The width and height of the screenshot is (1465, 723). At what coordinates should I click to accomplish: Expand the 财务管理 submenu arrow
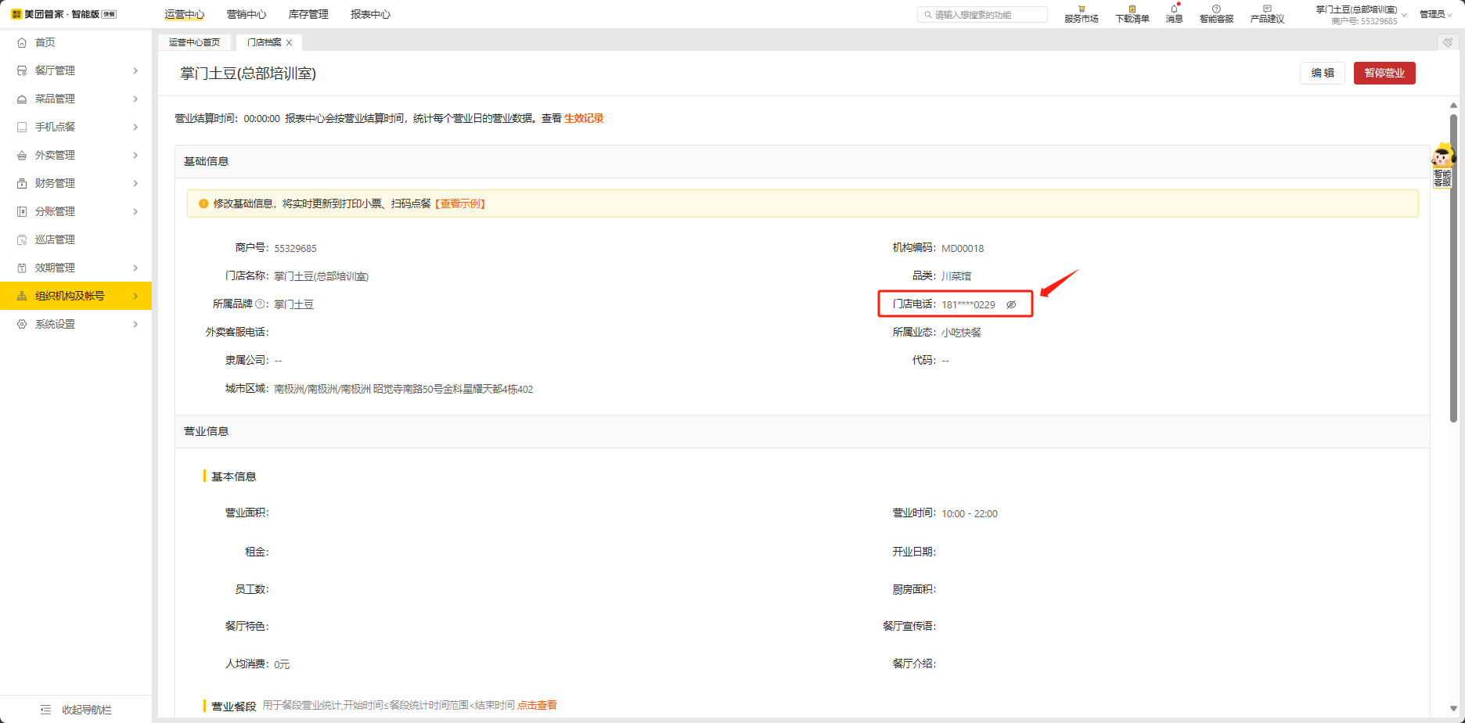point(135,183)
